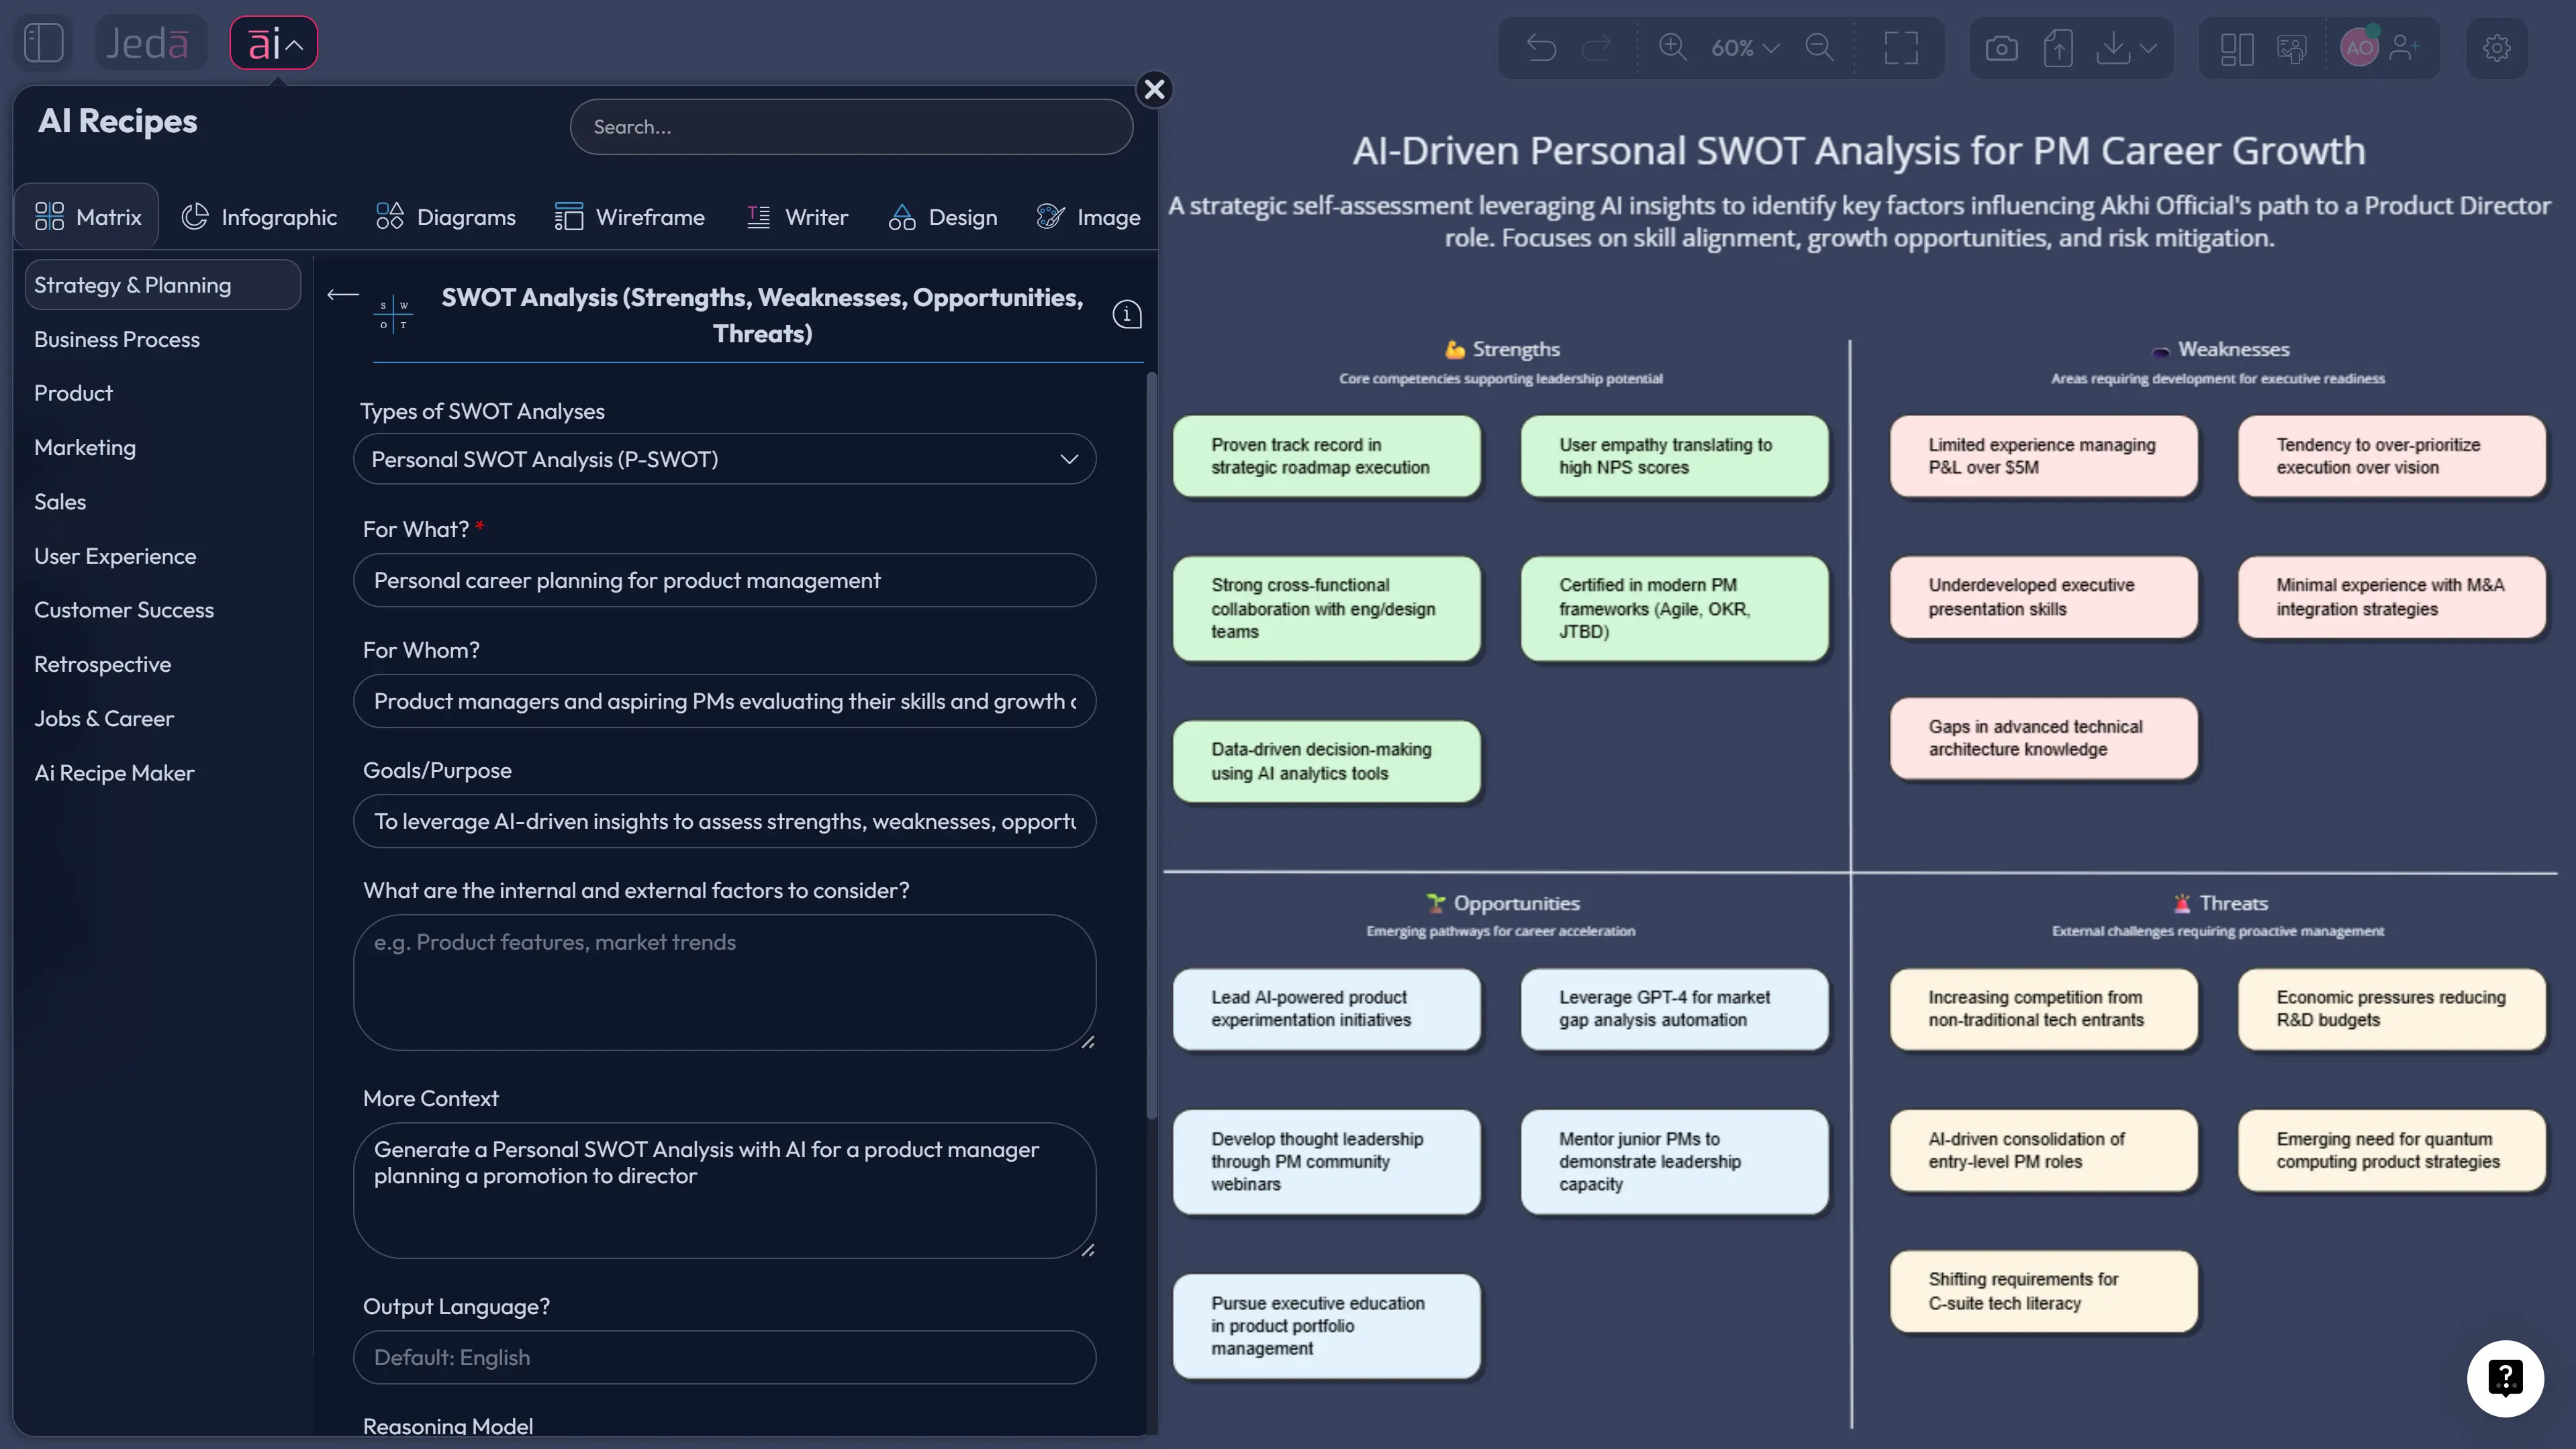The image size is (2576, 1449).
Task: Click the zoom in magnifier icon
Action: pyautogui.click(x=1672, y=47)
